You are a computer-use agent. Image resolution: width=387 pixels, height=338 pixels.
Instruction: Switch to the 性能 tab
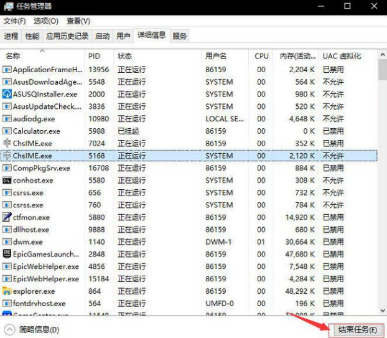(32, 36)
